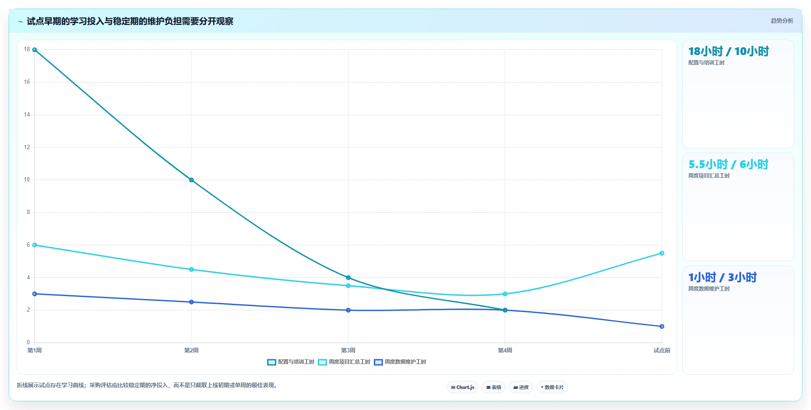Click the 第4周 x-axis label
Screen dimensions: 811x410
[505, 350]
